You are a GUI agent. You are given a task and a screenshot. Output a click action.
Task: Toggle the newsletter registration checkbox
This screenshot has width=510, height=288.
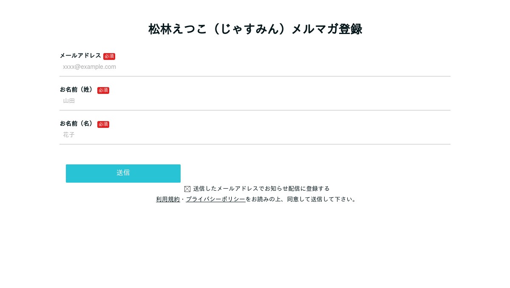tap(187, 189)
